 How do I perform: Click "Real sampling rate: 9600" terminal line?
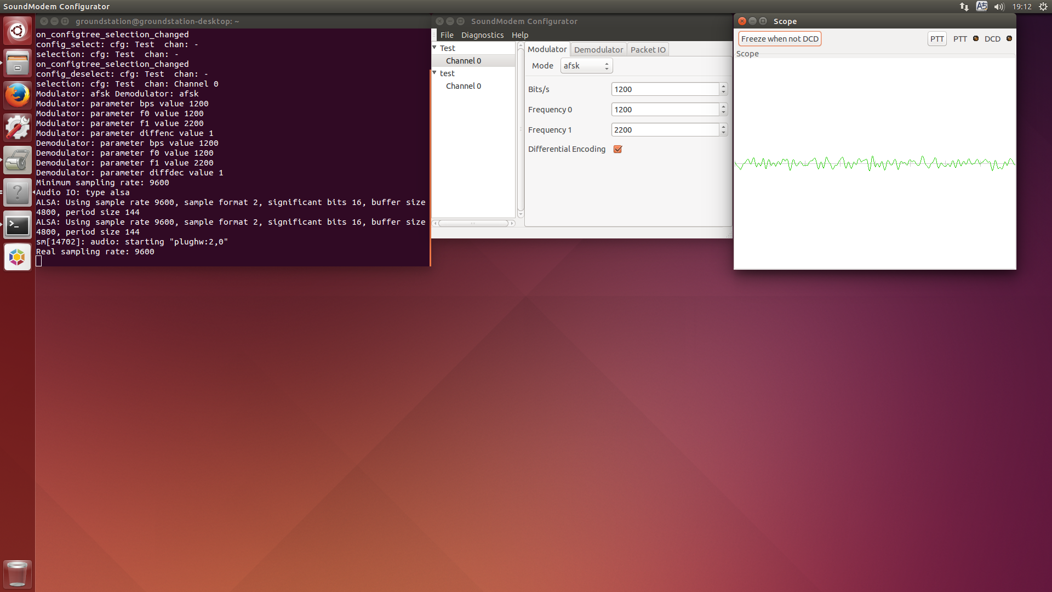pyautogui.click(x=95, y=252)
